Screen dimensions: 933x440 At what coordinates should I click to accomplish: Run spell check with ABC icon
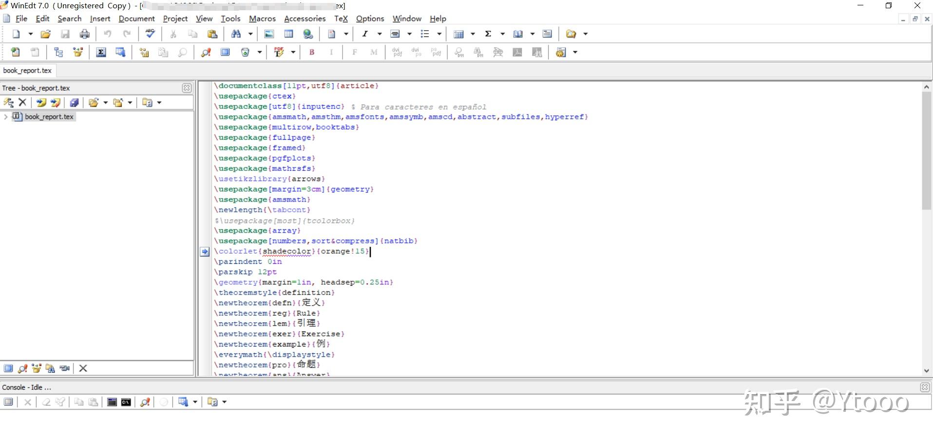150,34
